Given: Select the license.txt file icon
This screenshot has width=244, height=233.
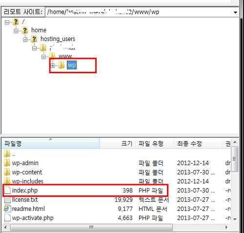Looking at the screenshot, I should pyautogui.click(x=7, y=200).
